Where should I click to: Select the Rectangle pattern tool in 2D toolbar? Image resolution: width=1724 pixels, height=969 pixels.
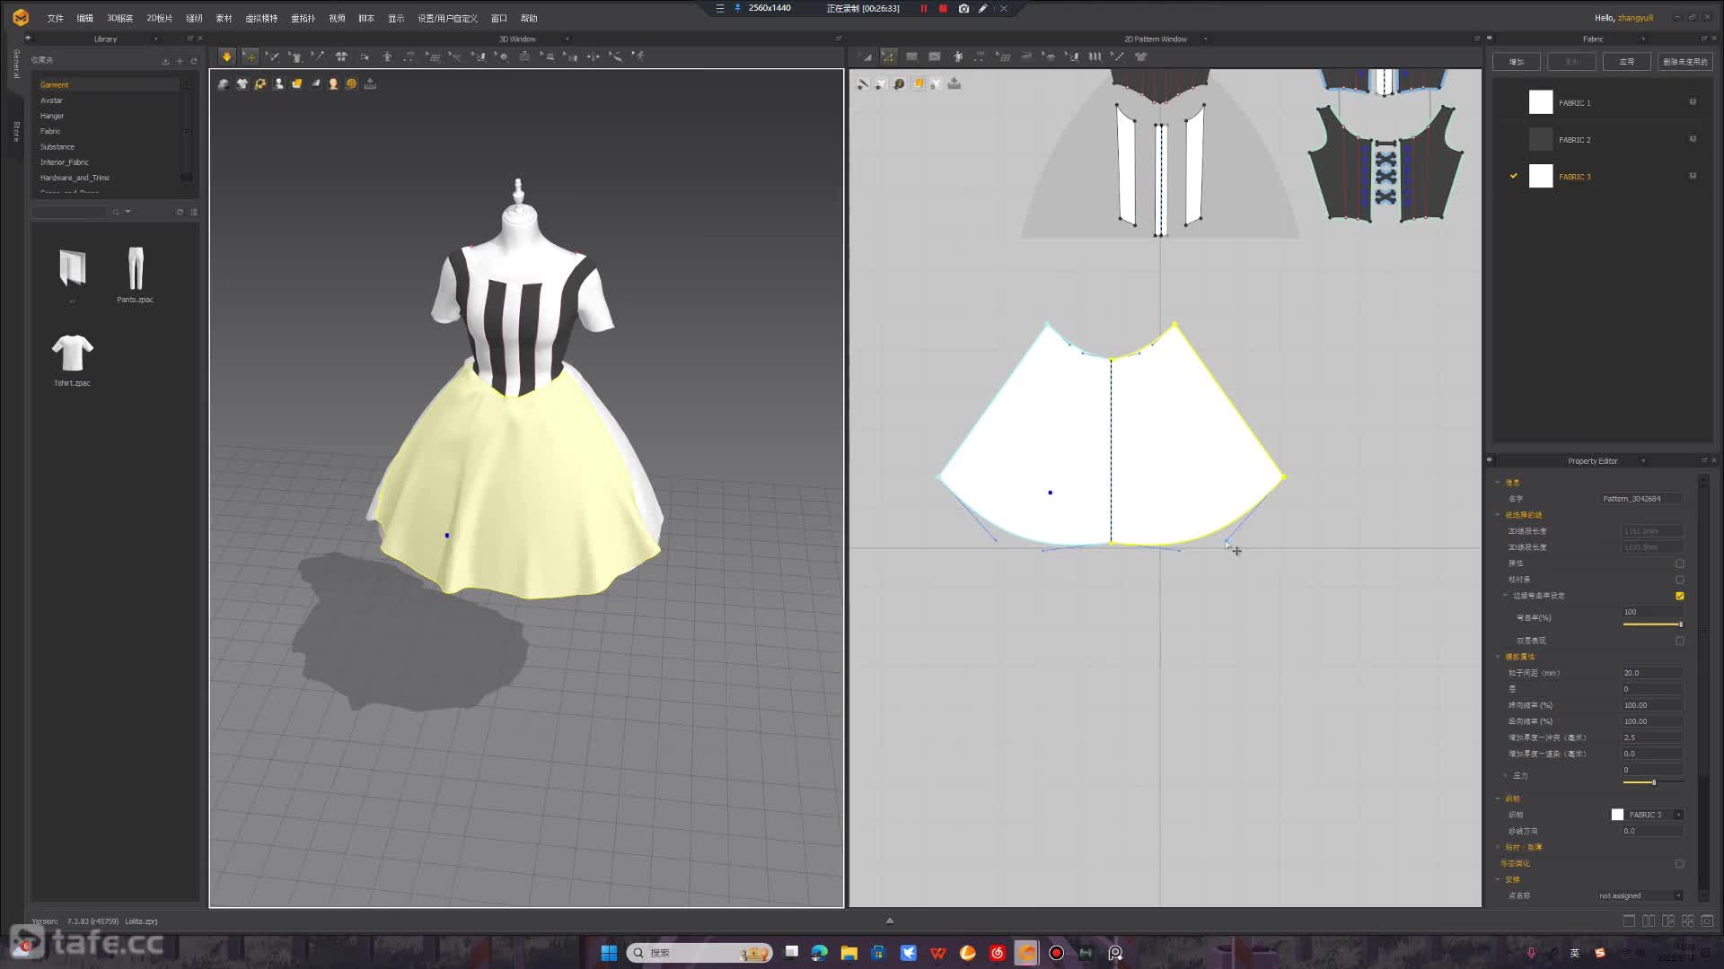(x=911, y=57)
